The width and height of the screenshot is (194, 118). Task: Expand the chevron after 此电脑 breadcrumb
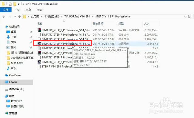pyautogui.click(x=42, y=17)
